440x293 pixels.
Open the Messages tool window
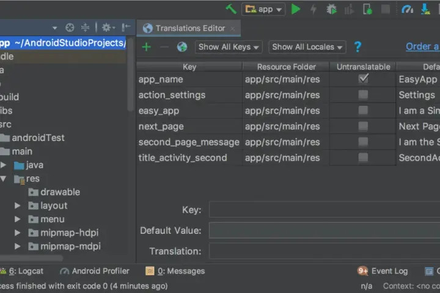coord(175,271)
